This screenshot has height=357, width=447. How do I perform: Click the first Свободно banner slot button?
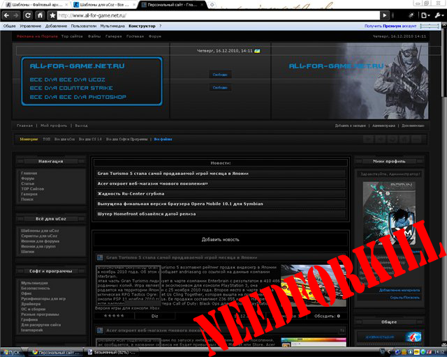[220, 74]
